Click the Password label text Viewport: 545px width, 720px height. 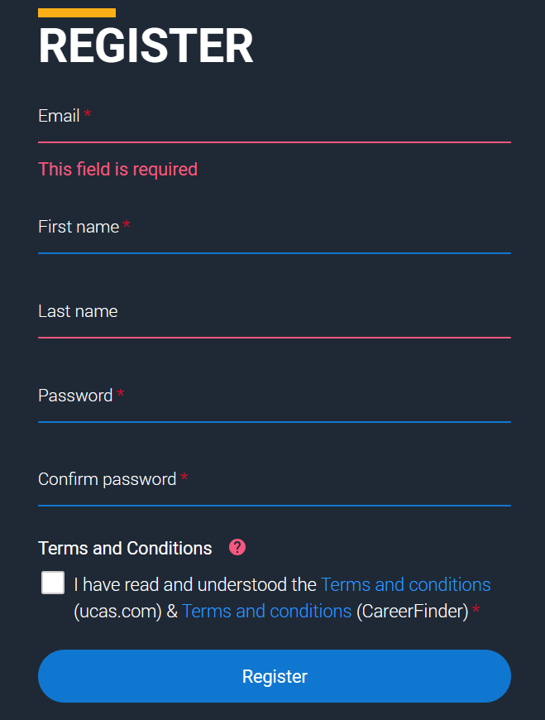click(75, 396)
